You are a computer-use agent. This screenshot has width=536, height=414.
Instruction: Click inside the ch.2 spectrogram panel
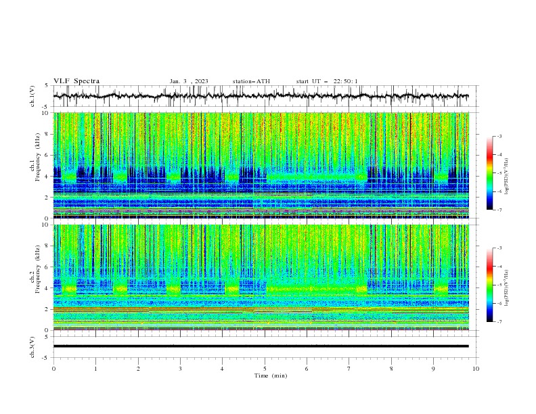click(261, 277)
